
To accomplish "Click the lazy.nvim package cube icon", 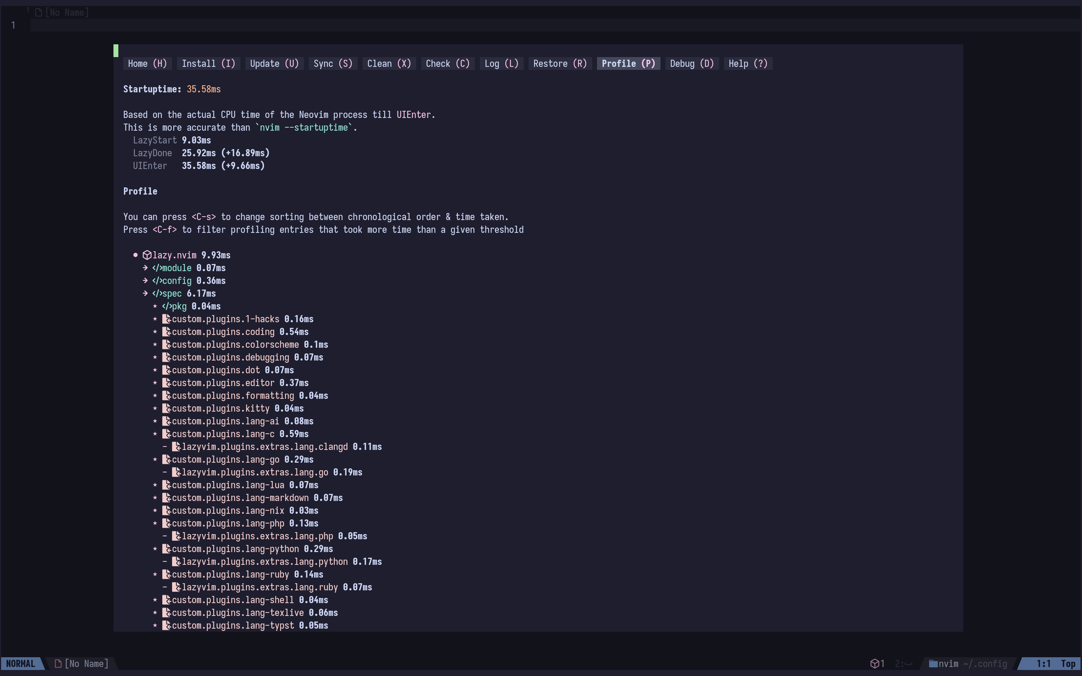I will coord(147,255).
